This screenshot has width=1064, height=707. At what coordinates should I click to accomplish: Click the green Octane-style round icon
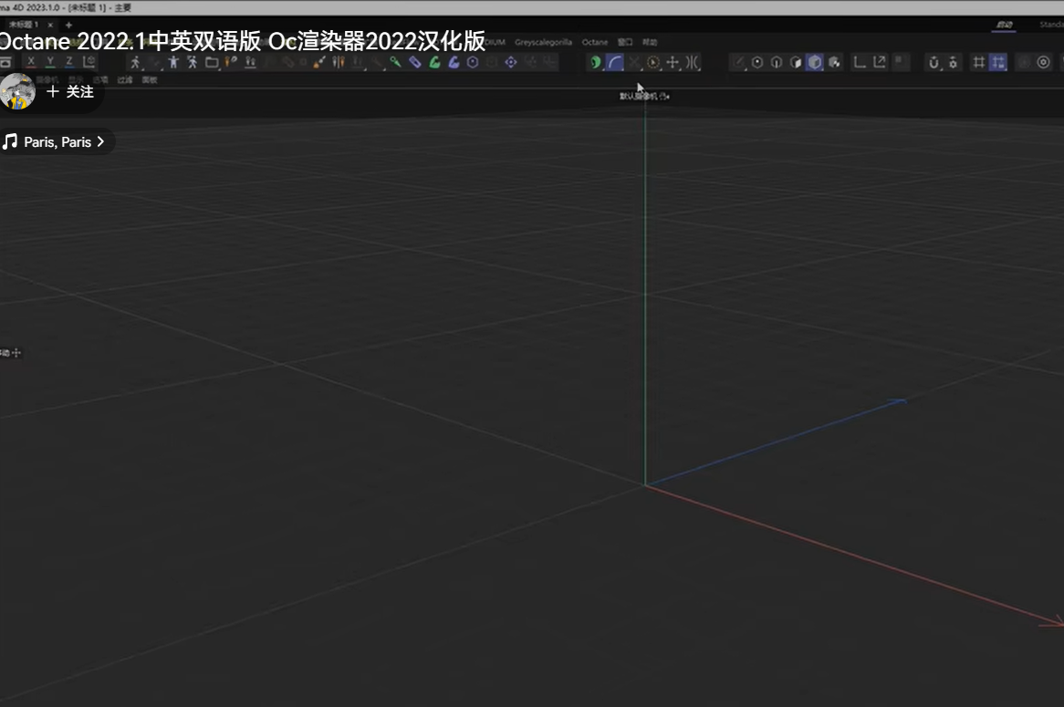[x=595, y=62]
